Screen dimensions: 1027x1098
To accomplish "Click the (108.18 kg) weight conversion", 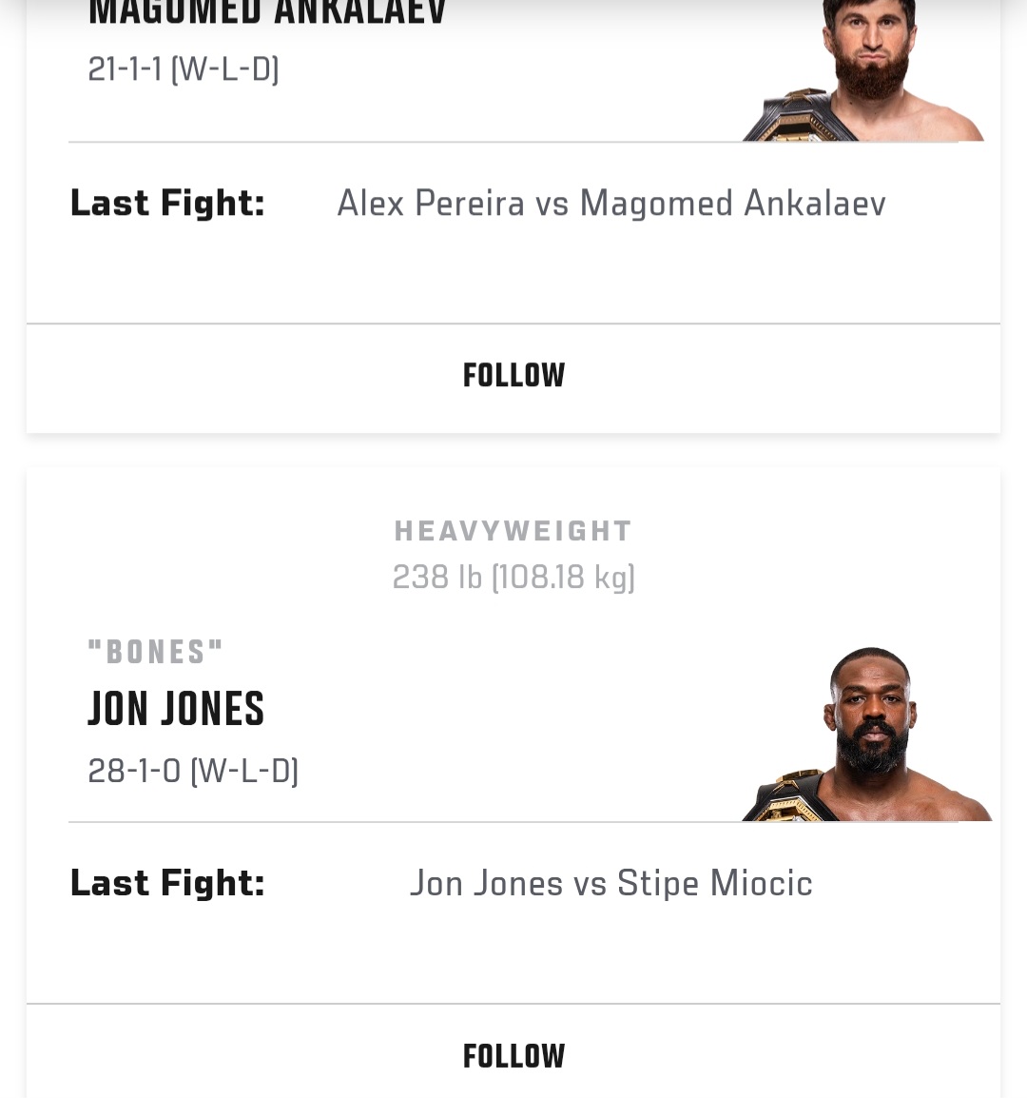I will [564, 578].
